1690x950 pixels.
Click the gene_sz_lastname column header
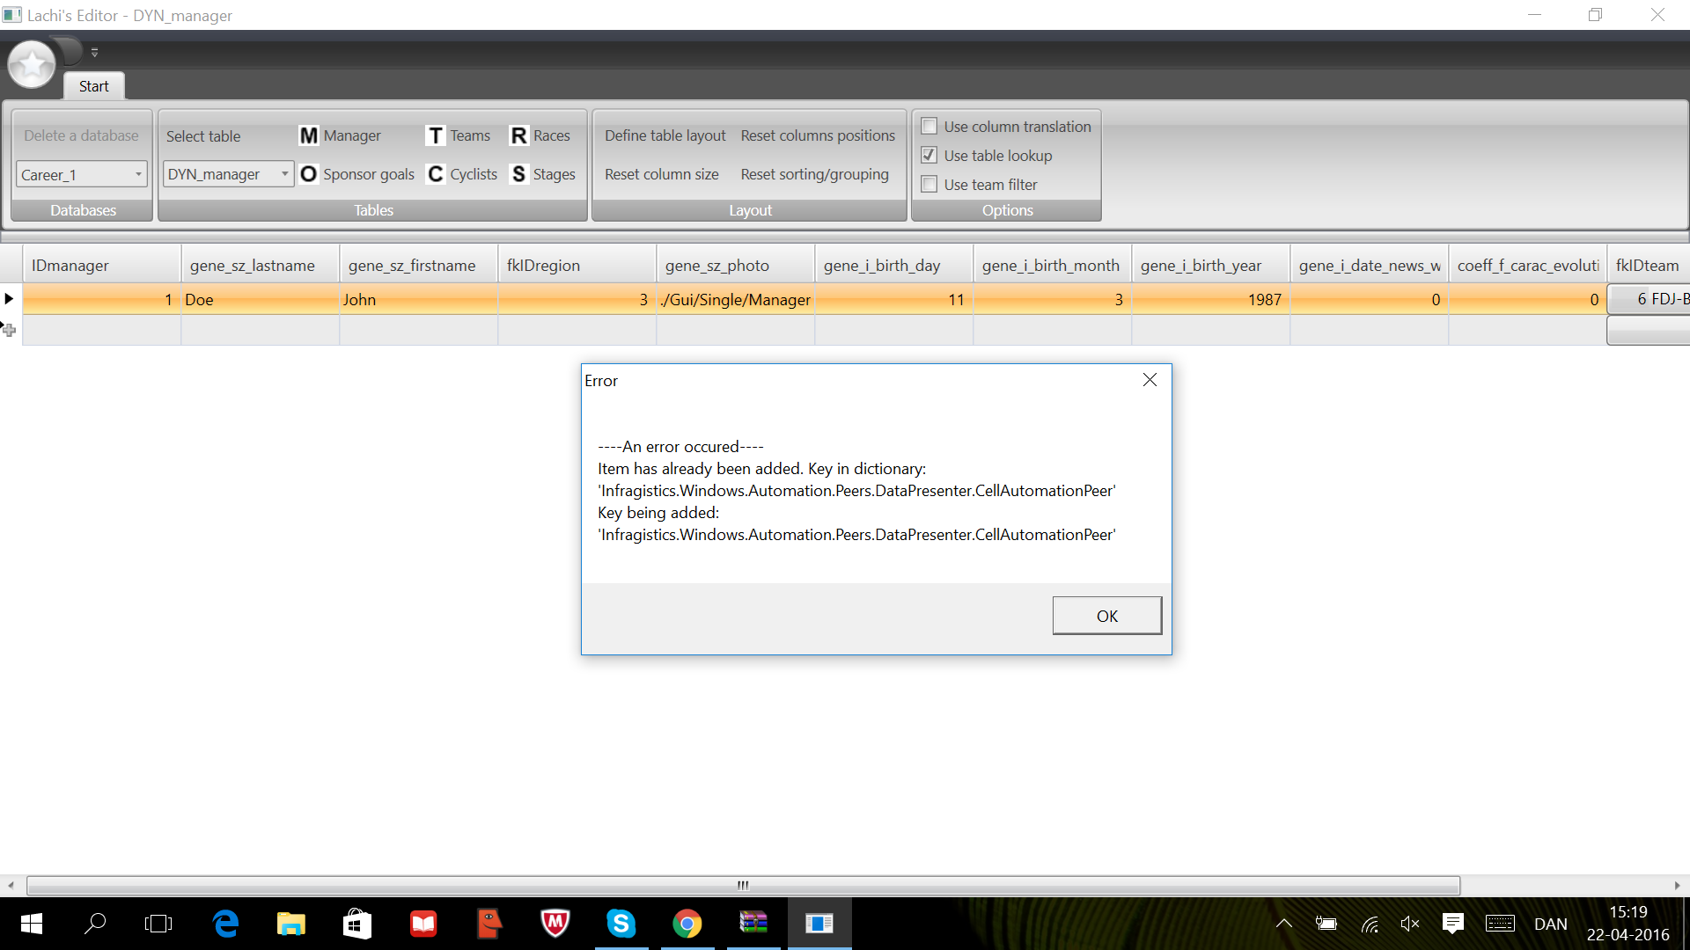253,266
